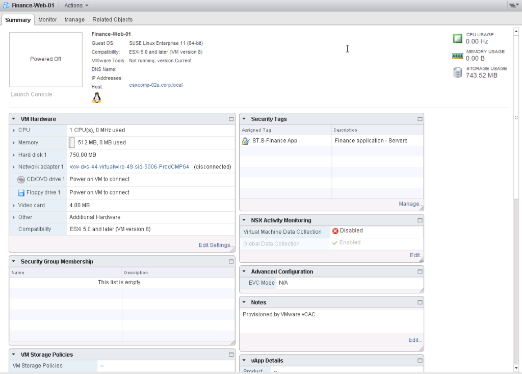Expand the CPU hardware row
Image resolution: width=522 pixels, height=374 pixels.
pyautogui.click(x=14, y=130)
